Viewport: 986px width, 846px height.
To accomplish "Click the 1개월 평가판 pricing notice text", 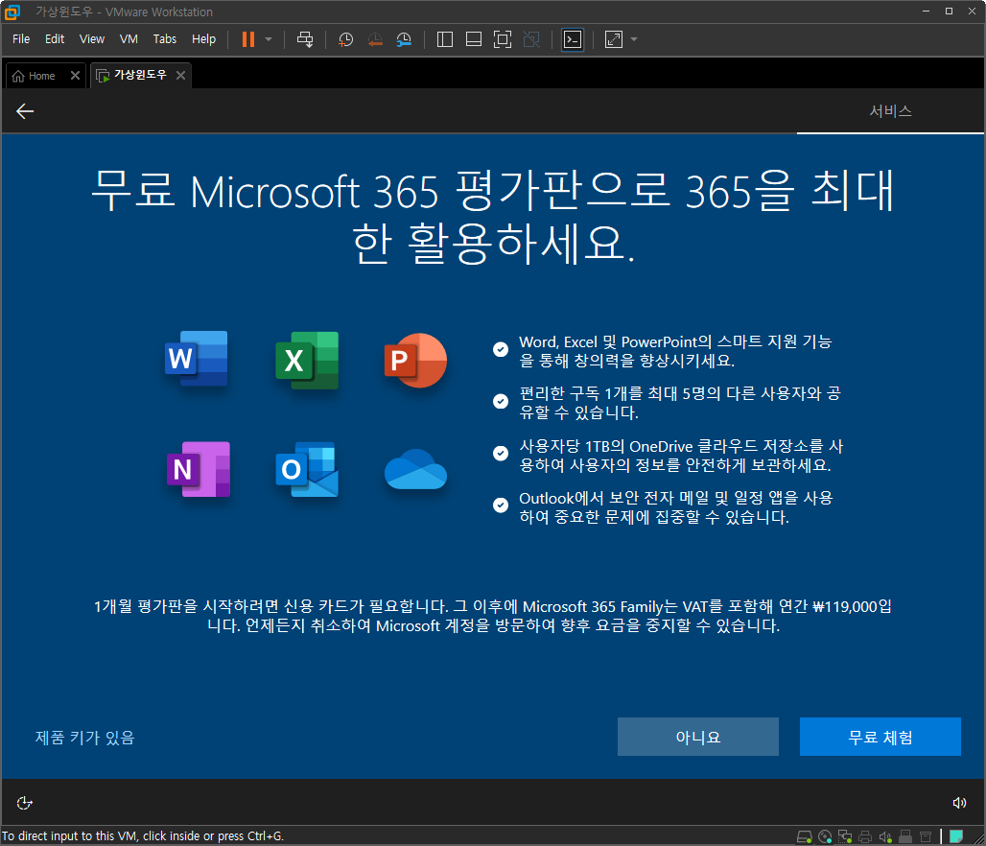I will [492, 616].
